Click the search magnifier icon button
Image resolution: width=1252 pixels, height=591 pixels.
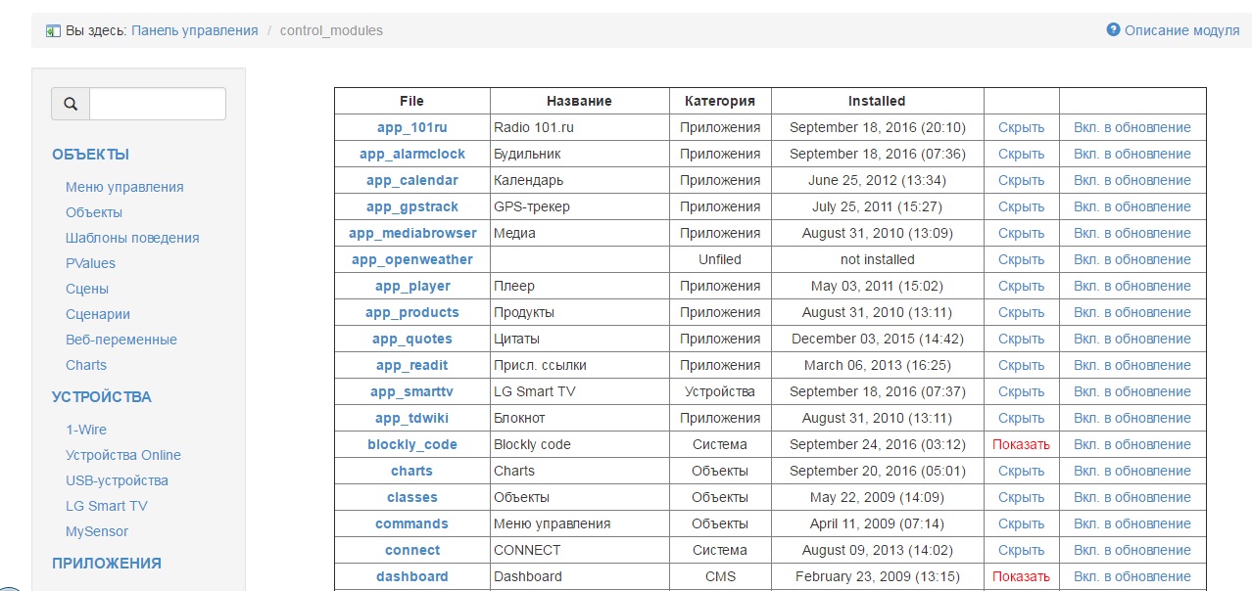click(71, 104)
